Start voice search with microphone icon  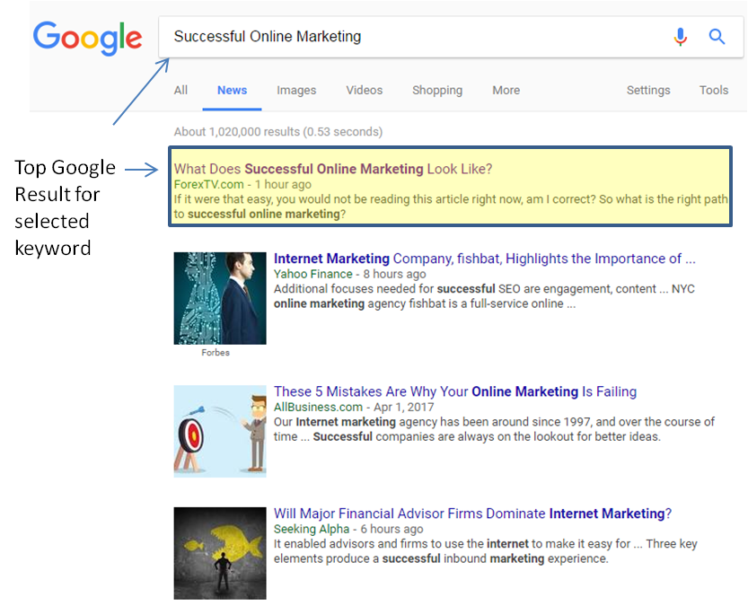(x=681, y=37)
